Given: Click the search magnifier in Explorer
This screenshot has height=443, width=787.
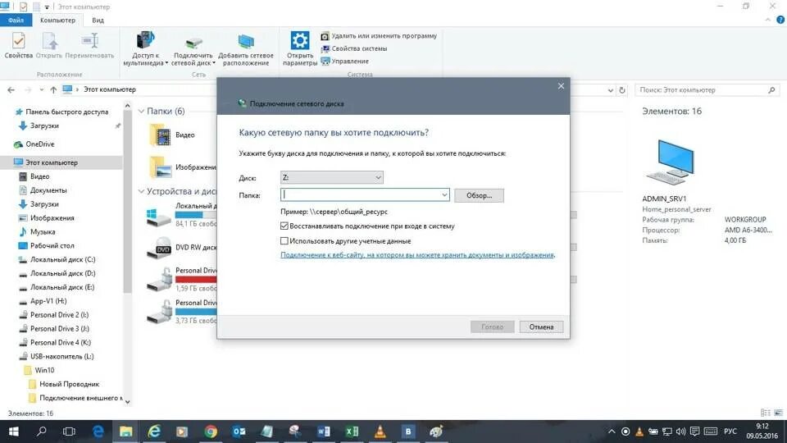Looking at the screenshot, I should click(771, 90).
